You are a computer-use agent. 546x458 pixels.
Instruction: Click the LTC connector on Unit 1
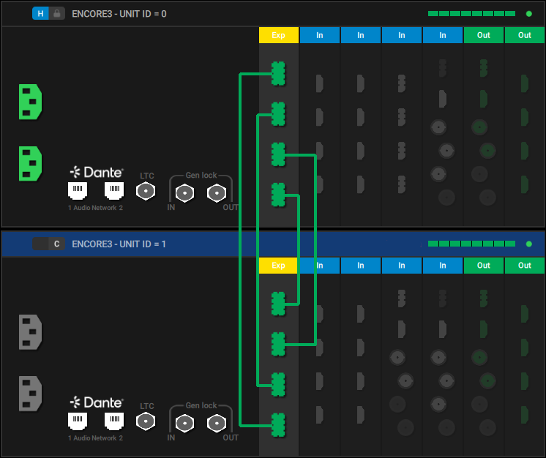[x=146, y=421]
